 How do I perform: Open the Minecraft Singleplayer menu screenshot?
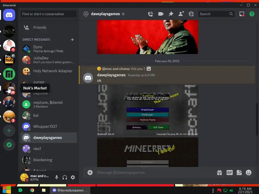pos(147,110)
